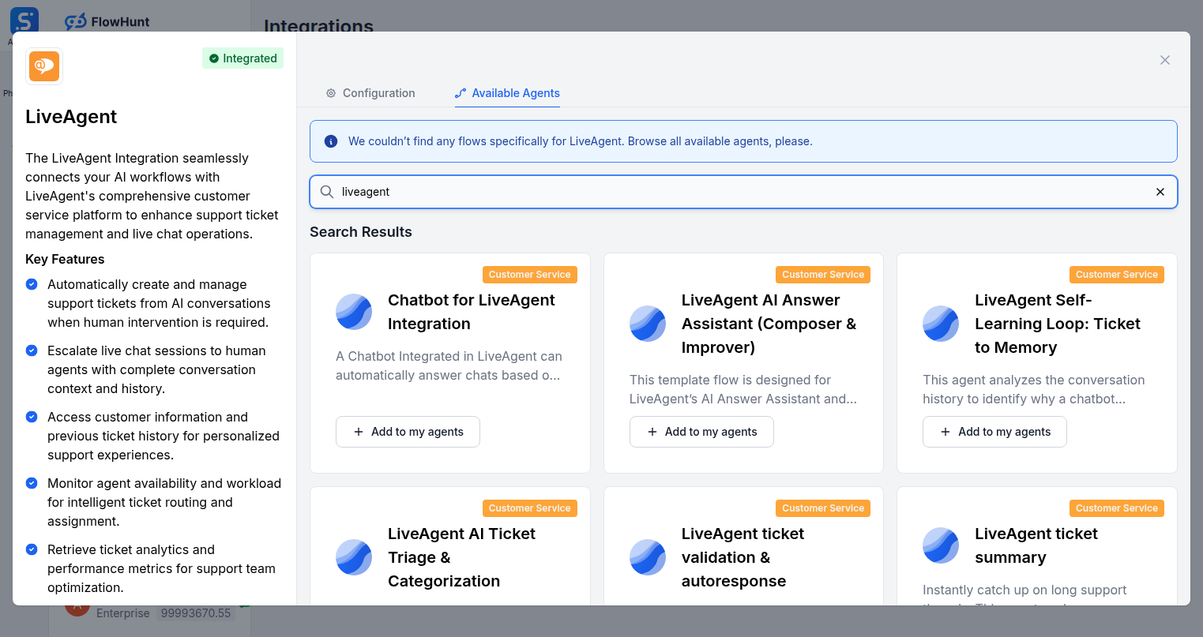Click the LiveAgent orange logo icon
Screen dimensions: 1203x637
click(x=43, y=66)
